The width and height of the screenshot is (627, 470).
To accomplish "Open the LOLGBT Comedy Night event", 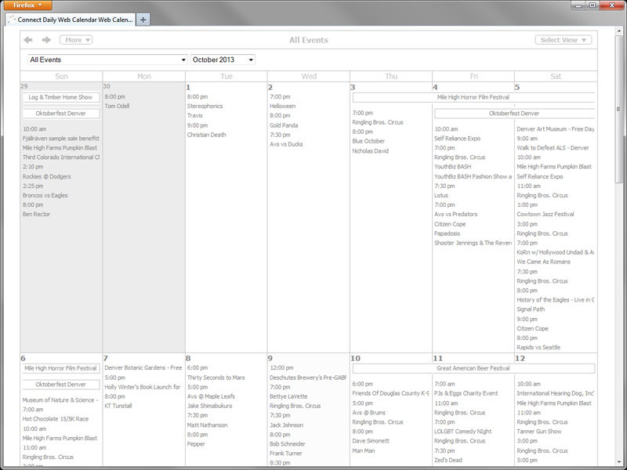I will [x=462, y=432].
